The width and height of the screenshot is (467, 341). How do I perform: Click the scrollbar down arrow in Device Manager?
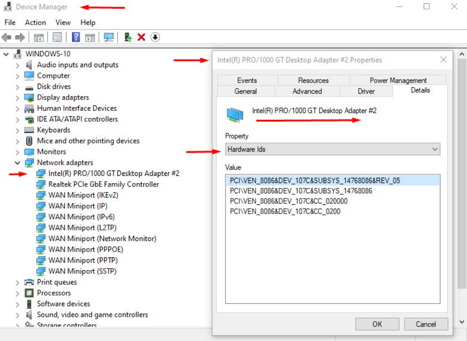click(461, 322)
